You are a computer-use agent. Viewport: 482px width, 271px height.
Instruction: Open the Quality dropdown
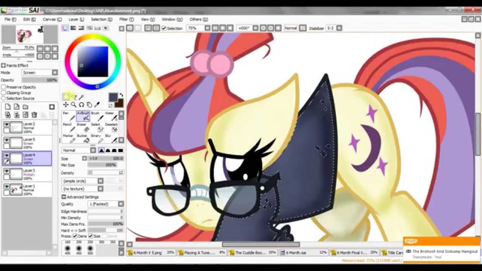pos(105,204)
